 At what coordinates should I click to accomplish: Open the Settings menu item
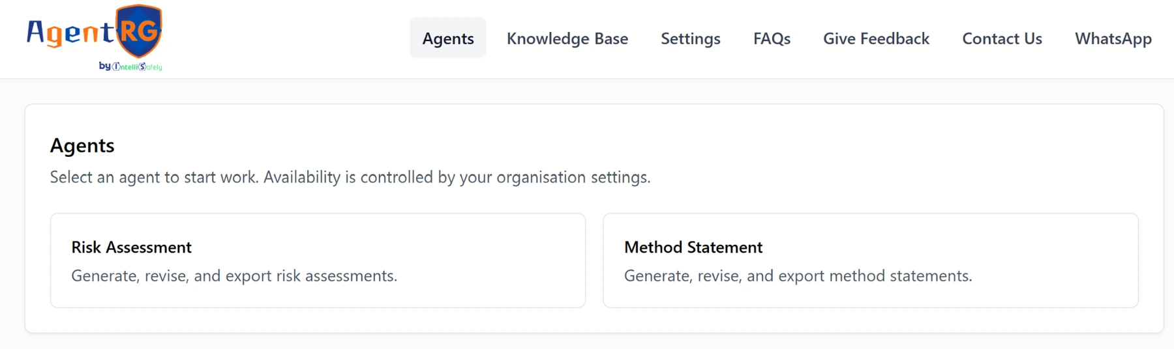pyautogui.click(x=691, y=38)
